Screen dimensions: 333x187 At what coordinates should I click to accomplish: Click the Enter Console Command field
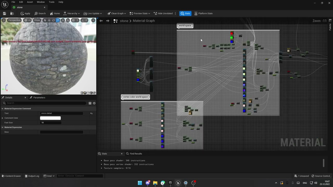click(80, 176)
